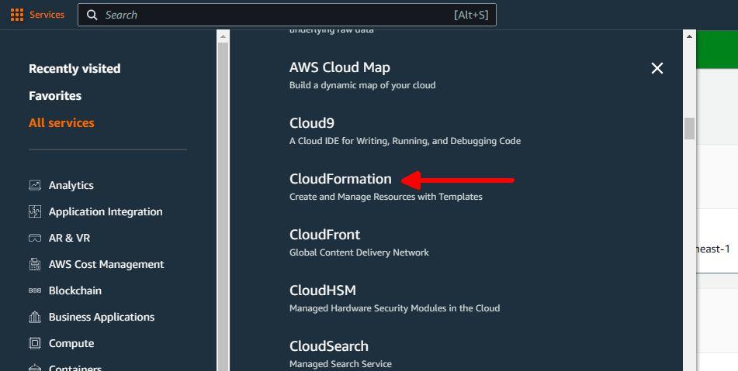The image size is (738, 371).
Task: Open the Services grid menu icon
Action: coord(17,15)
